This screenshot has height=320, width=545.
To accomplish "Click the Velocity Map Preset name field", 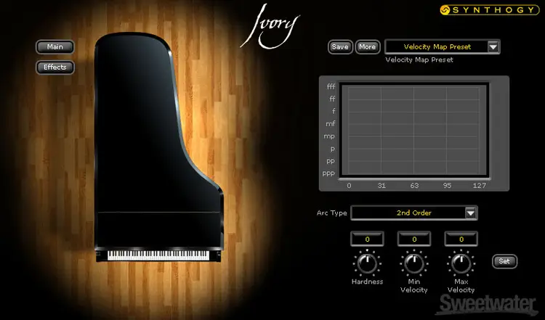I will pos(437,47).
